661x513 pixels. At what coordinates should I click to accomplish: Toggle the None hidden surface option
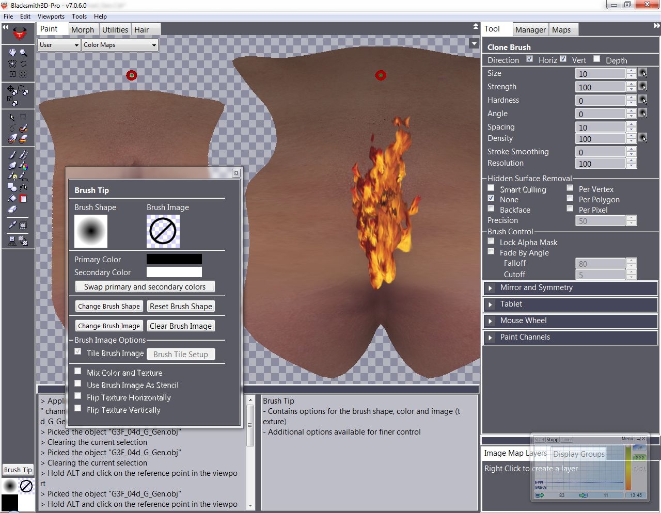point(491,198)
